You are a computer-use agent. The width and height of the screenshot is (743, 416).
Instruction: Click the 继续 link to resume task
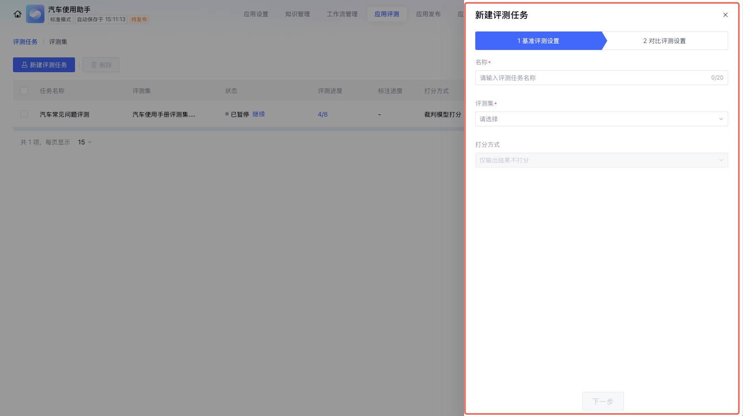point(258,114)
